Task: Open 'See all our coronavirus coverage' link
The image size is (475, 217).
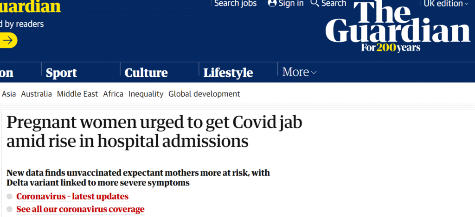Action: pyautogui.click(x=80, y=209)
